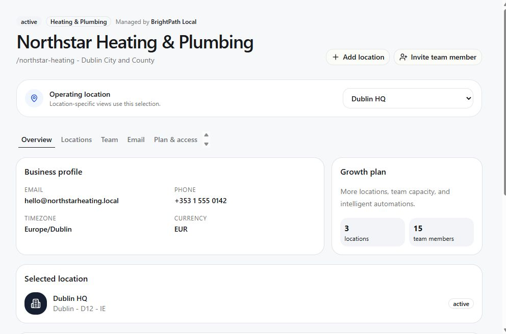Viewport: 506px width, 334px height.
Task: Click the tab strip scroll-up arrow
Action: click(x=206, y=135)
